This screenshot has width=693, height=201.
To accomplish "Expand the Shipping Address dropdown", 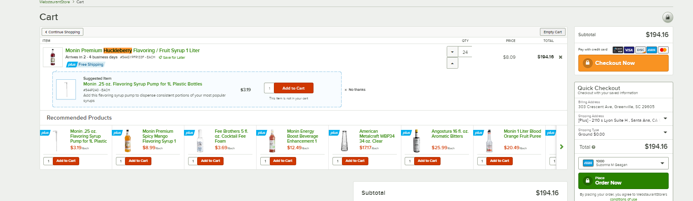I will tap(665, 119).
